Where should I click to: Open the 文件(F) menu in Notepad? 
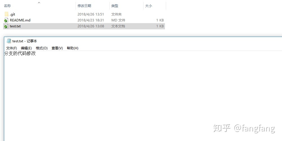click(x=12, y=48)
